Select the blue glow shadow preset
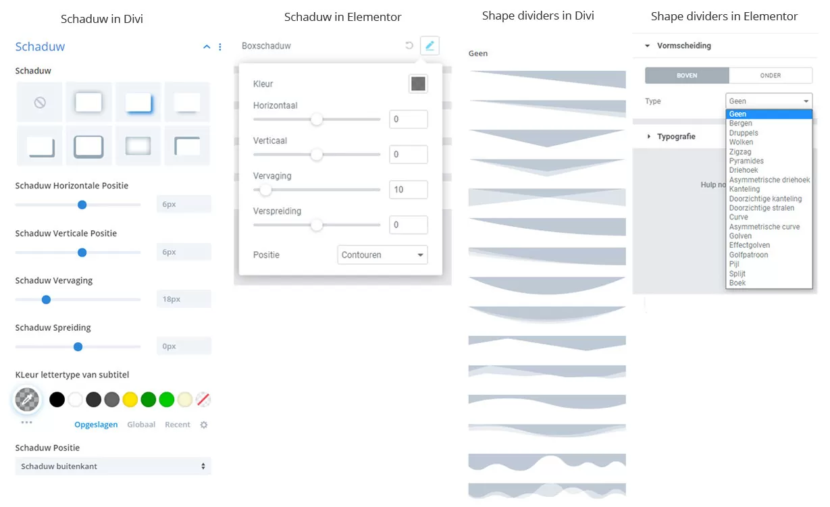This screenshot has width=830, height=507. [x=138, y=102]
